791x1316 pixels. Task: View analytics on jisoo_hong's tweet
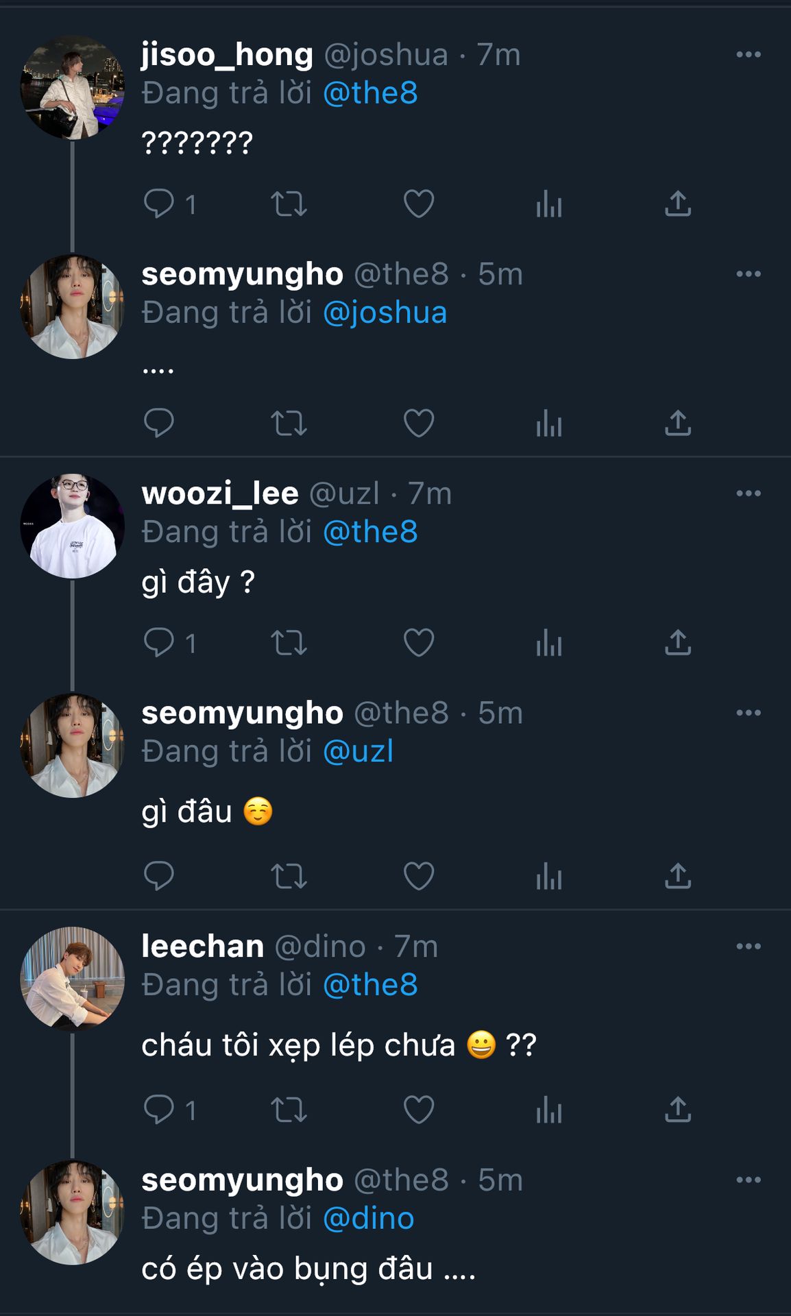tap(549, 204)
